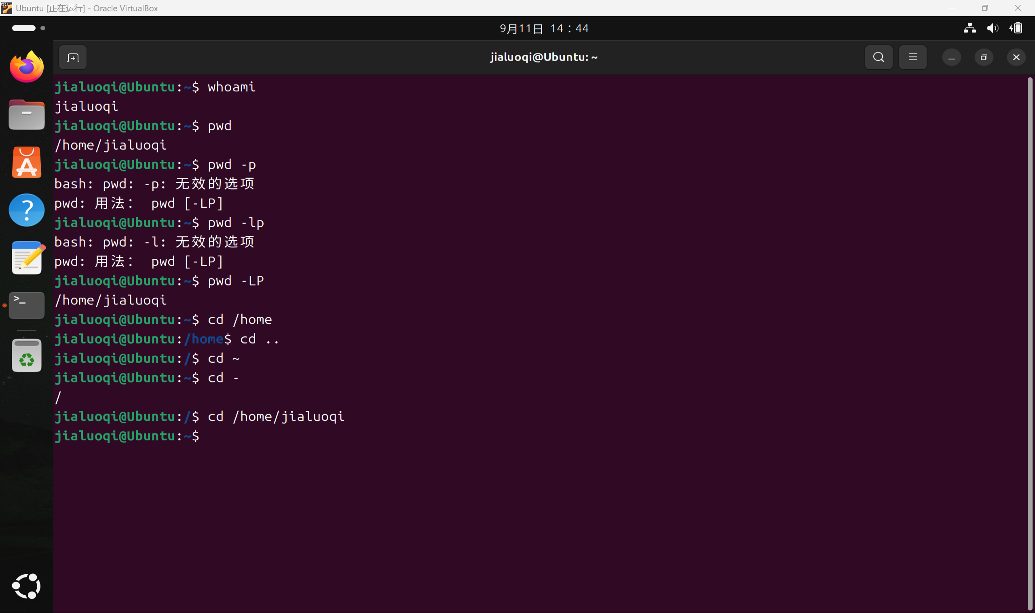Click the network status icon
Viewport: 1035px width, 613px height.
pos(970,28)
